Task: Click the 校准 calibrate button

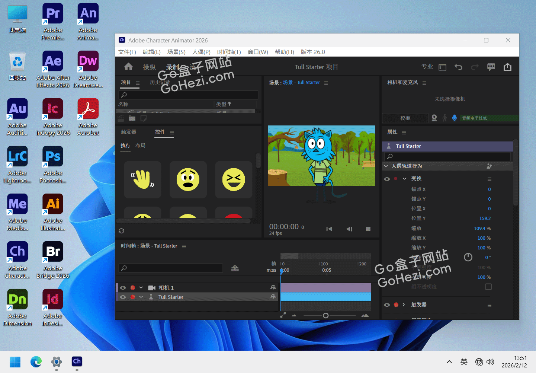Action: (x=405, y=118)
